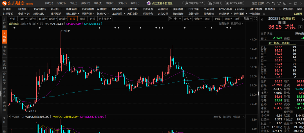Add 盛德鑫泰 to watchlist with plus box
The width and height of the screenshot is (304, 133).
click(x=300, y=27)
